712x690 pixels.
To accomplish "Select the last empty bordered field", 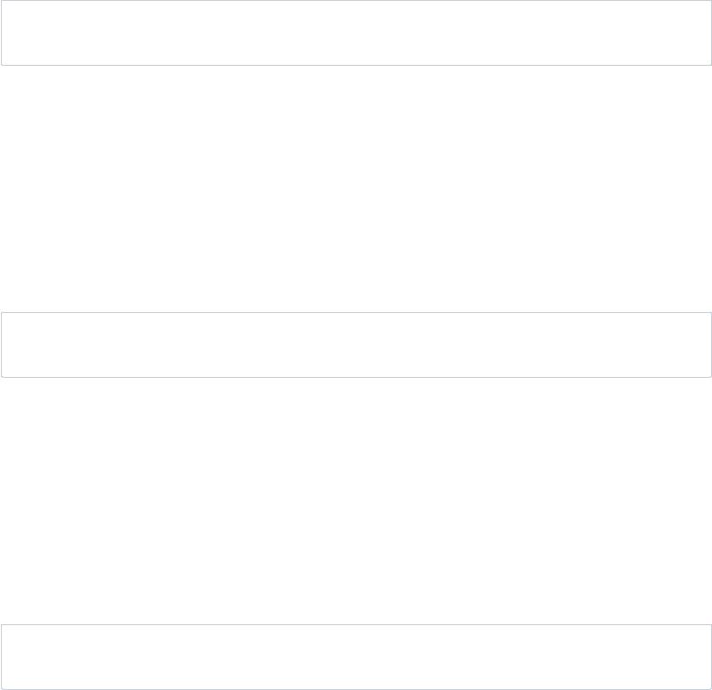I will [x=356, y=657].
